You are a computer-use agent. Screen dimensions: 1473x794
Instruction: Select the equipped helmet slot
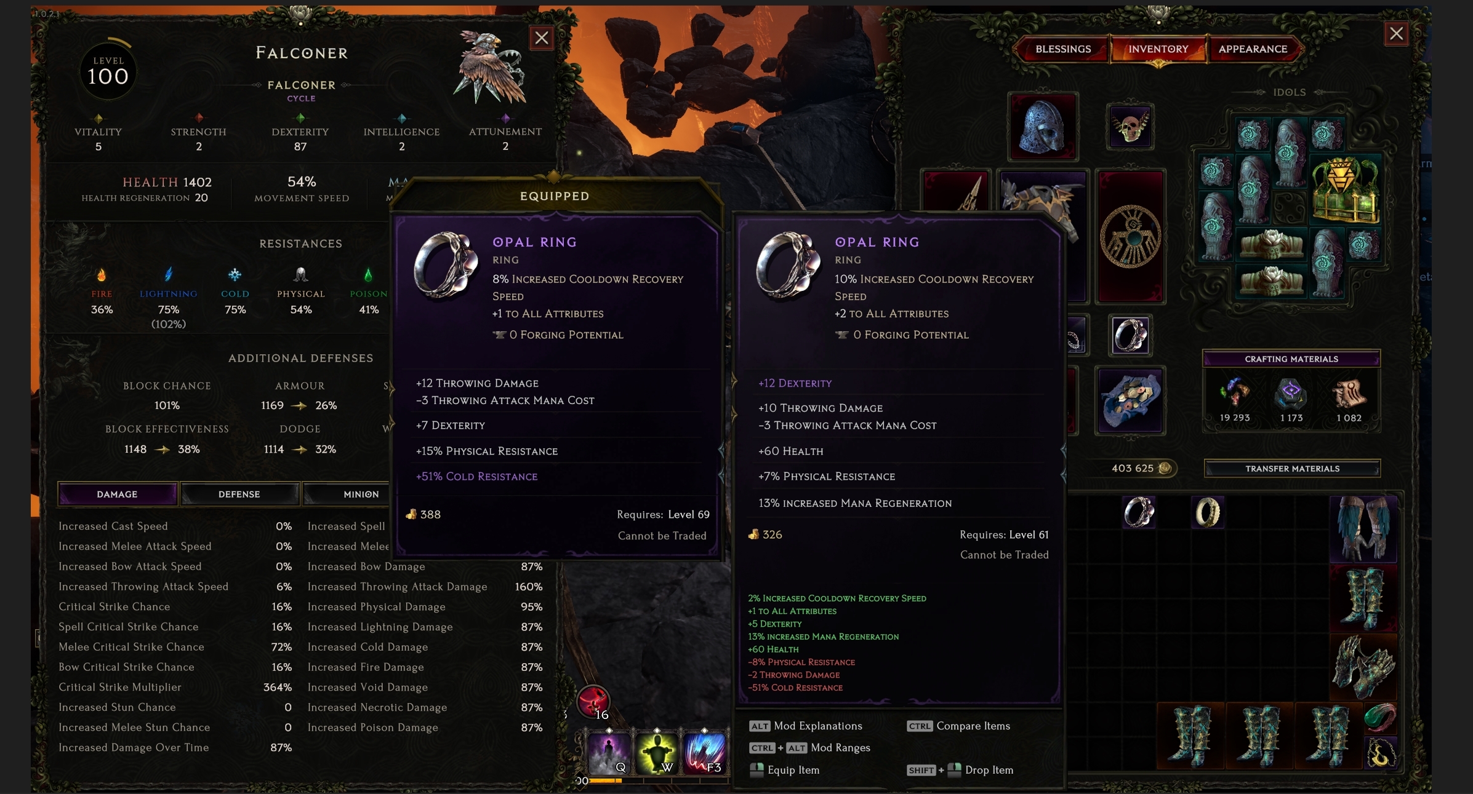pos(1042,126)
